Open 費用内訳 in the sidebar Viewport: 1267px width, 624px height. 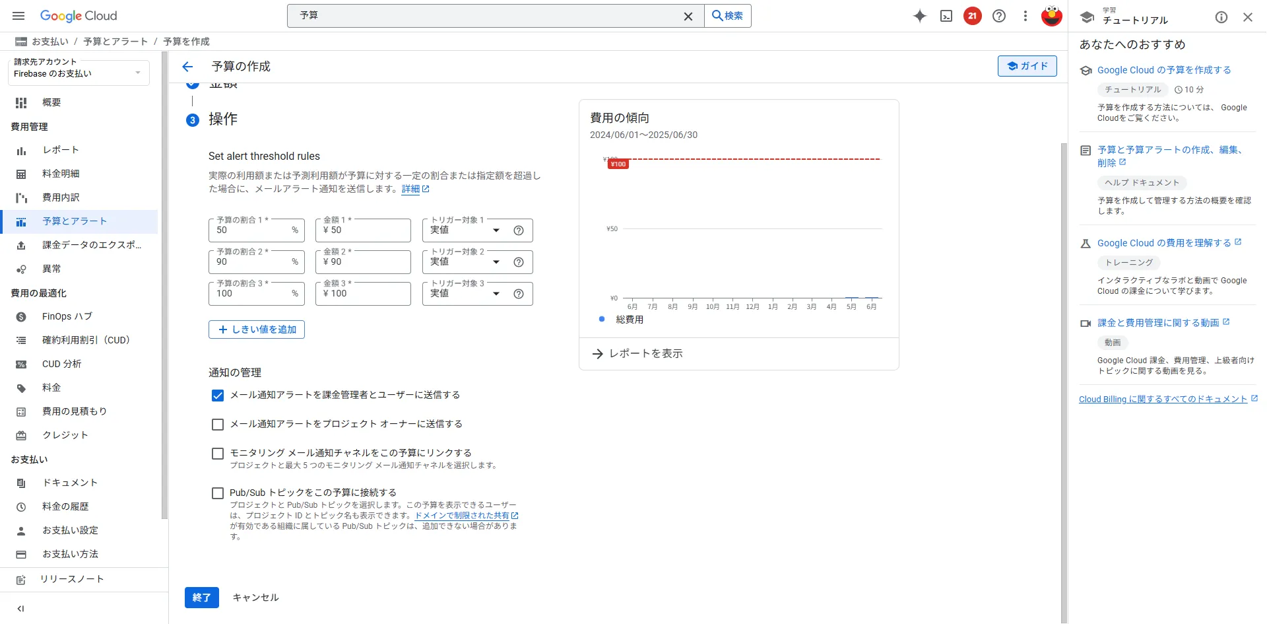[x=79, y=197]
